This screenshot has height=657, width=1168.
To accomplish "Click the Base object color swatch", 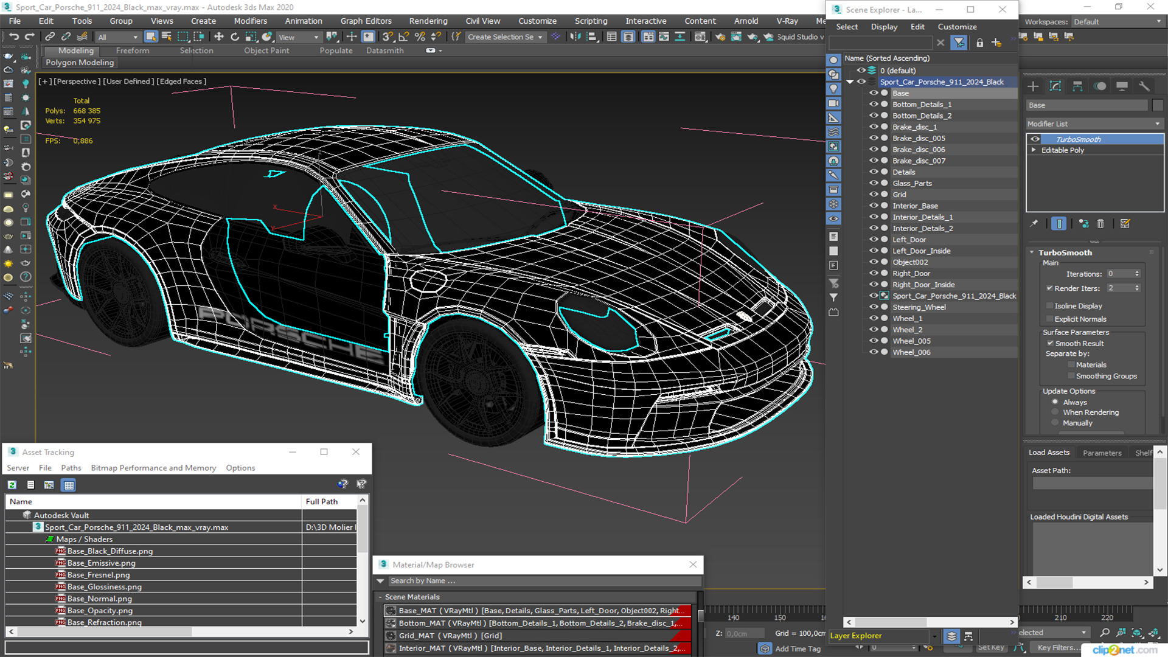I will tap(1157, 105).
